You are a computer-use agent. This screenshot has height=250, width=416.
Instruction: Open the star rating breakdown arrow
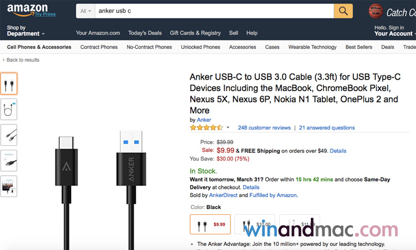tap(228, 127)
